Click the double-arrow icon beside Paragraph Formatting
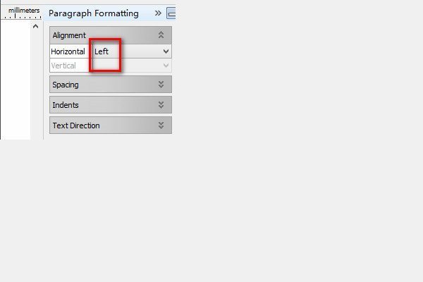The height and width of the screenshot is (282, 423). tap(158, 13)
